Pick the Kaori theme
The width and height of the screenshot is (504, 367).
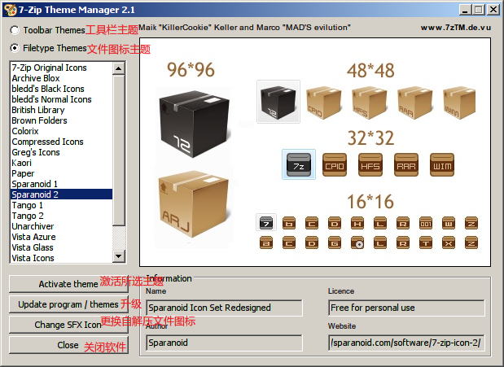pyautogui.click(x=62, y=163)
